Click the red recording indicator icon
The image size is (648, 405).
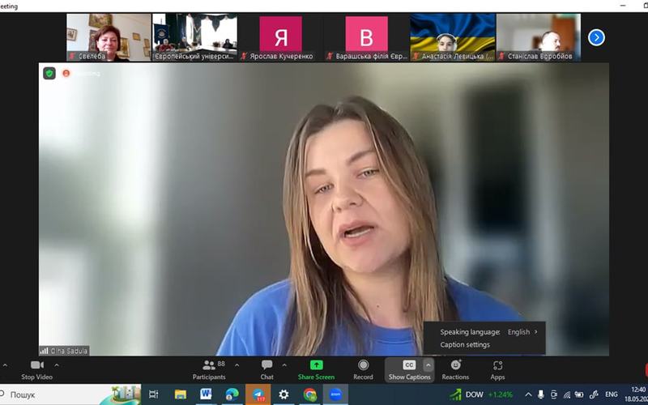pyautogui.click(x=66, y=74)
